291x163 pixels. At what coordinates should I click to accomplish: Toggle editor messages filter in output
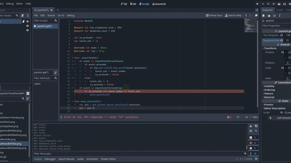coord(253,153)
